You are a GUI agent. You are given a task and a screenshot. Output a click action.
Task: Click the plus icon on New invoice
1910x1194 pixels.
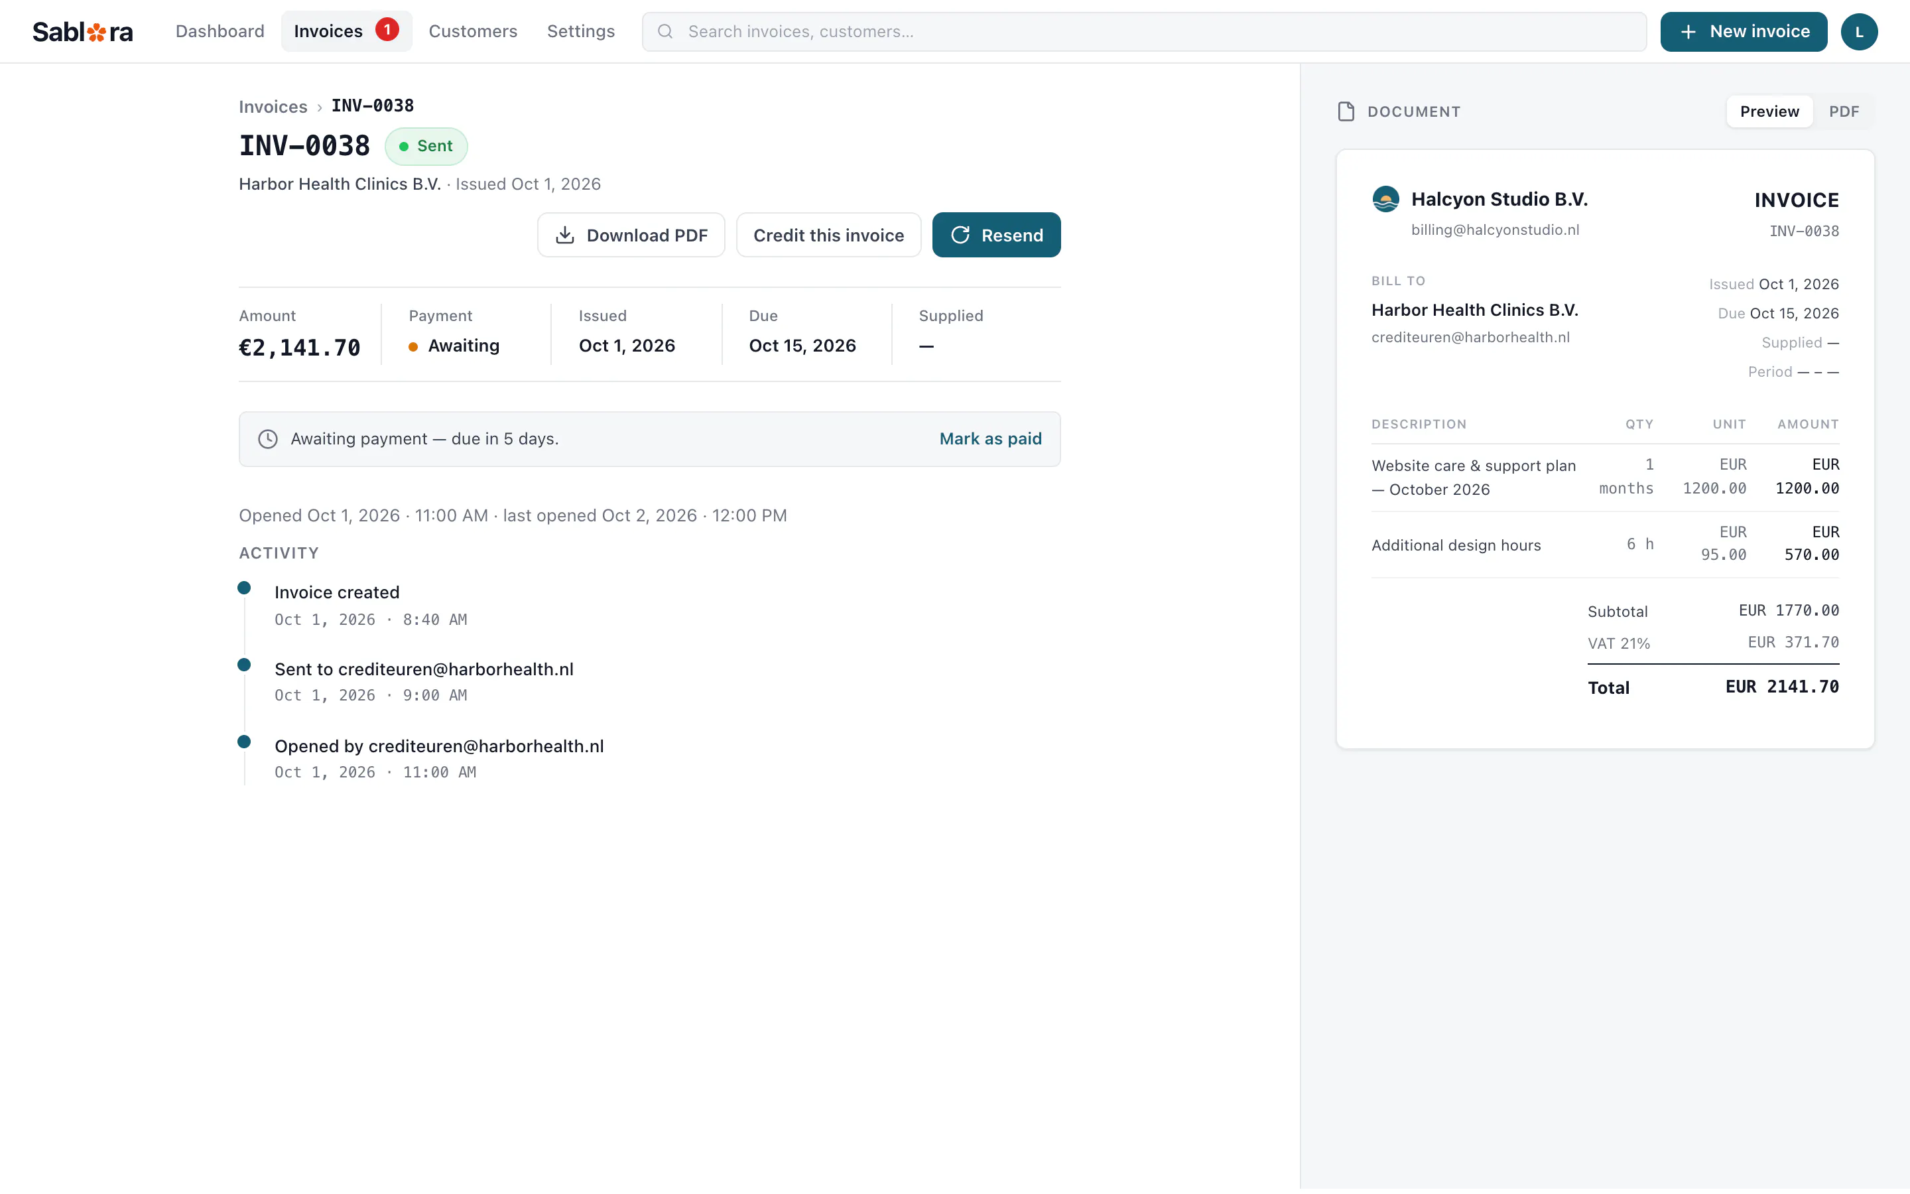[x=1688, y=32]
